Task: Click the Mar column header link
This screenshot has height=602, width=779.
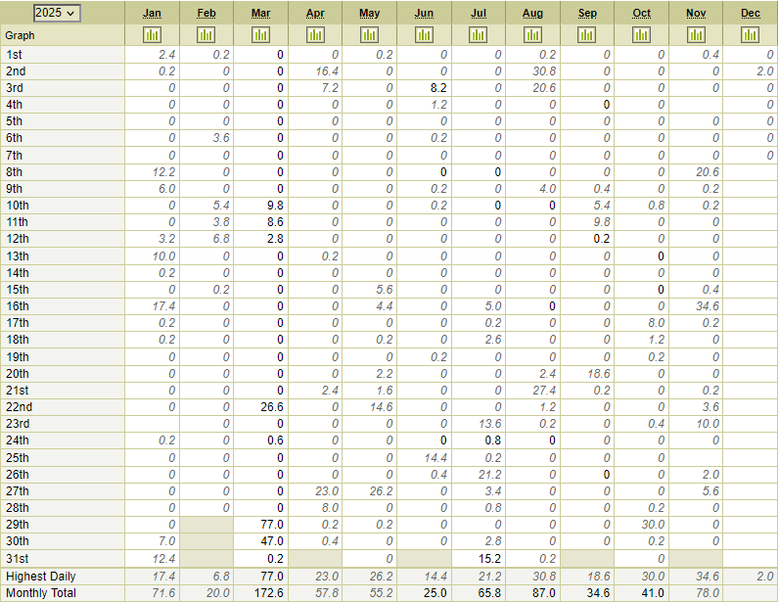Action: [260, 13]
